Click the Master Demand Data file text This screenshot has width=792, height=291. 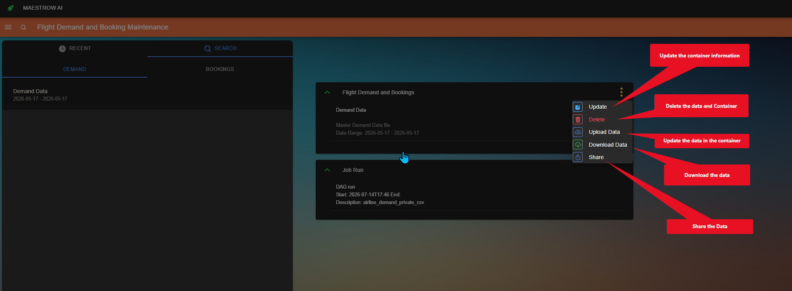coord(363,125)
